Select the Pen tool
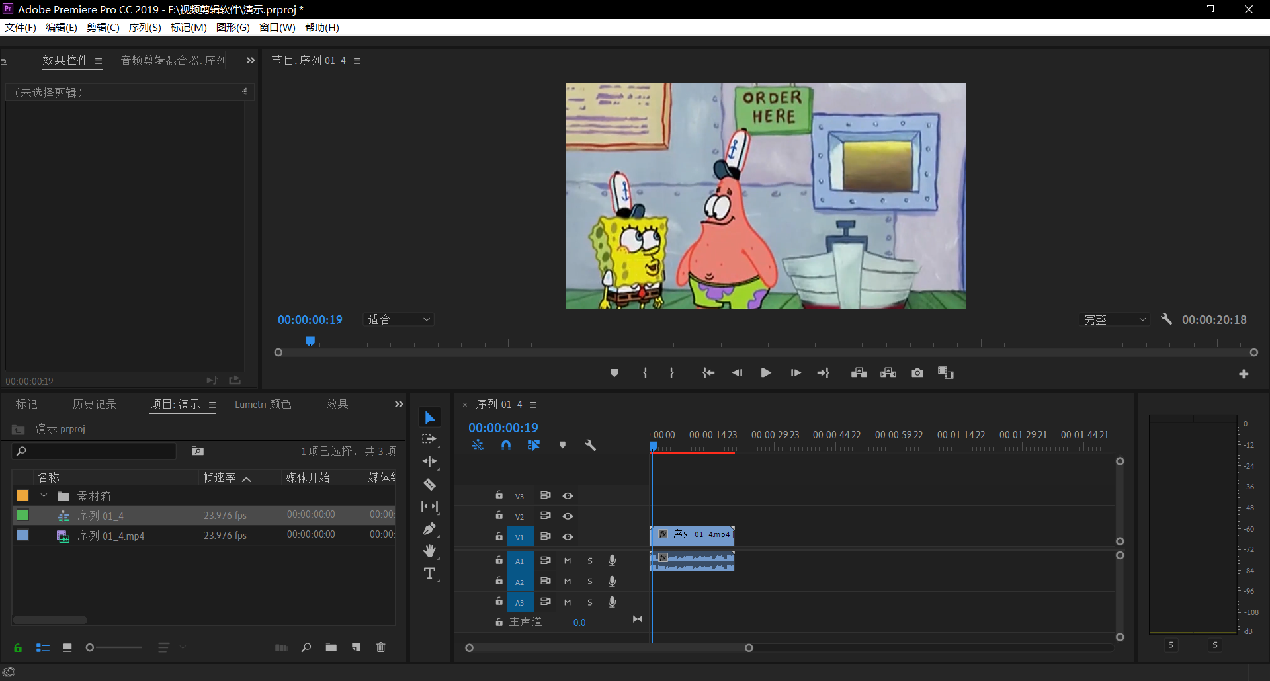The height and width of the screenshot is (681, 1270). [429, 529]
